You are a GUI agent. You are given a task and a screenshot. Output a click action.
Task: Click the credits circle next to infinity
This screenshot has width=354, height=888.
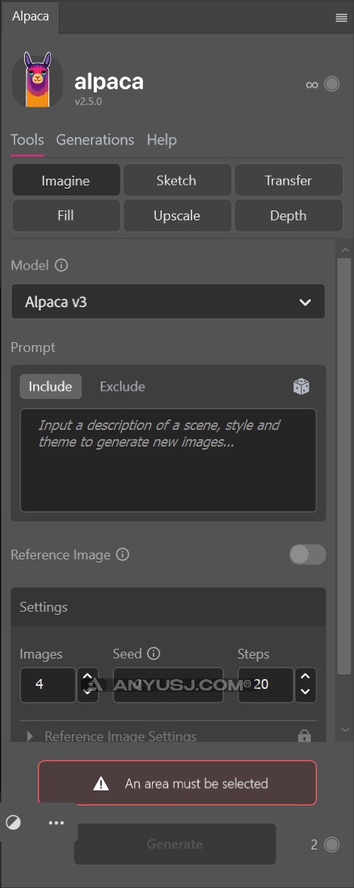tap(332, 84)
